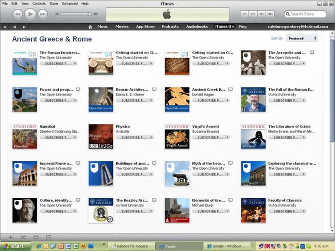Screen dimensions: 335x251
Task: Toggle shuffle icon in bottom bar
Action: click(x=23, y=237)
